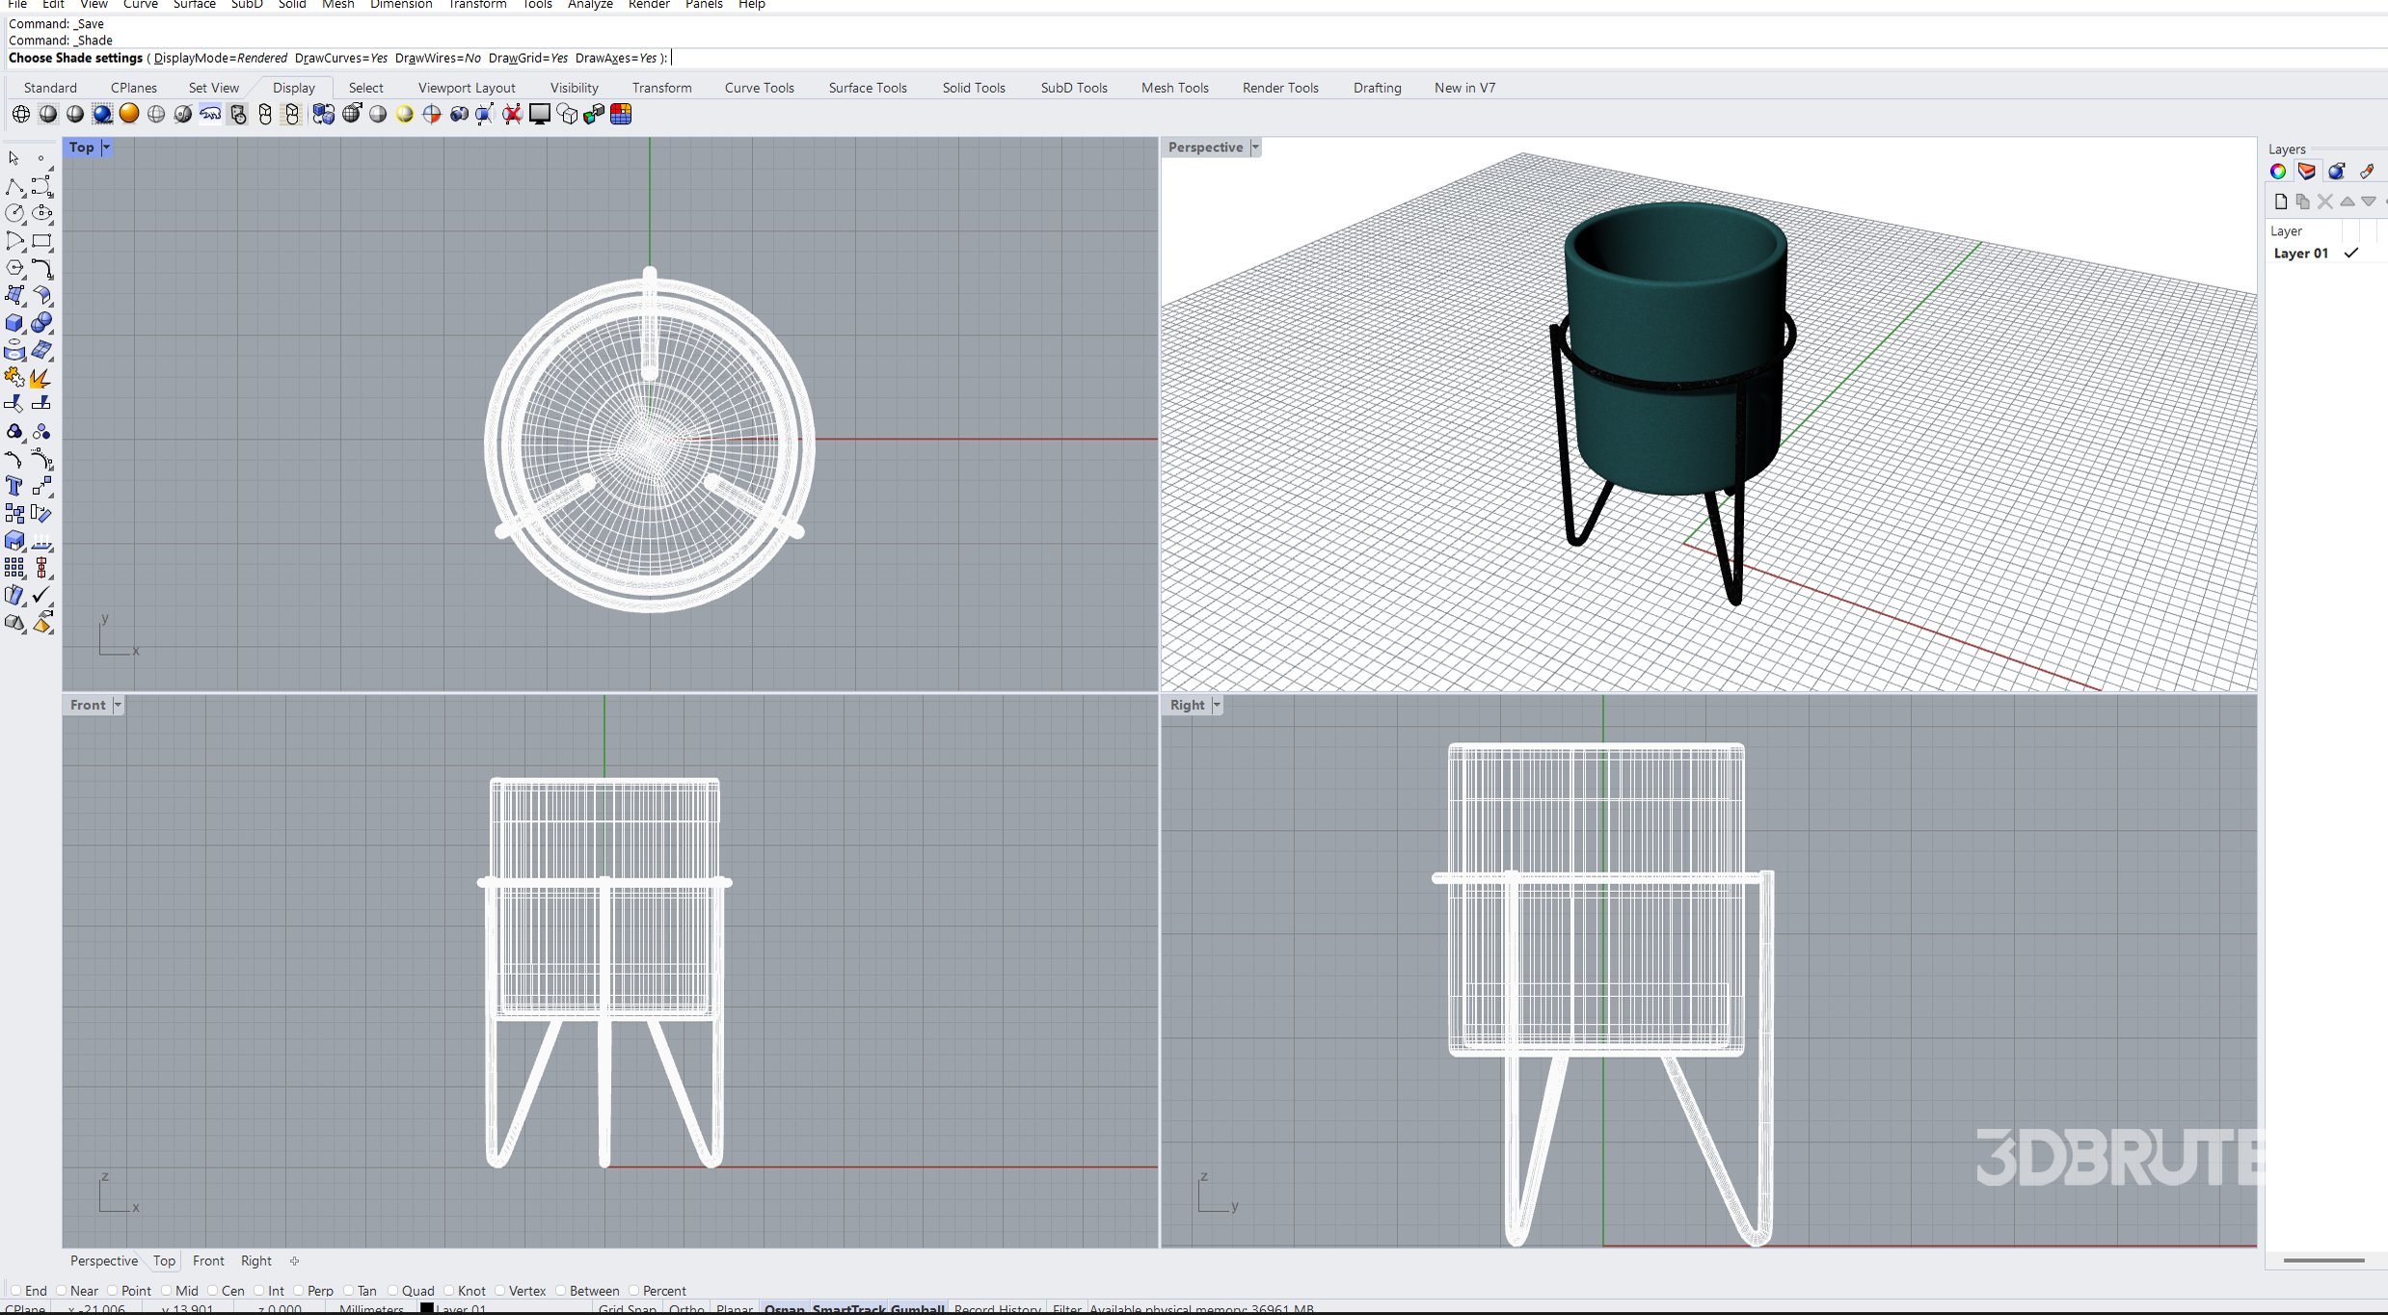Image resolution: width=2388 pixels, height=1315 pixels.
Task: Select the Layer 01 row
Action: (x=2300, y=254)
